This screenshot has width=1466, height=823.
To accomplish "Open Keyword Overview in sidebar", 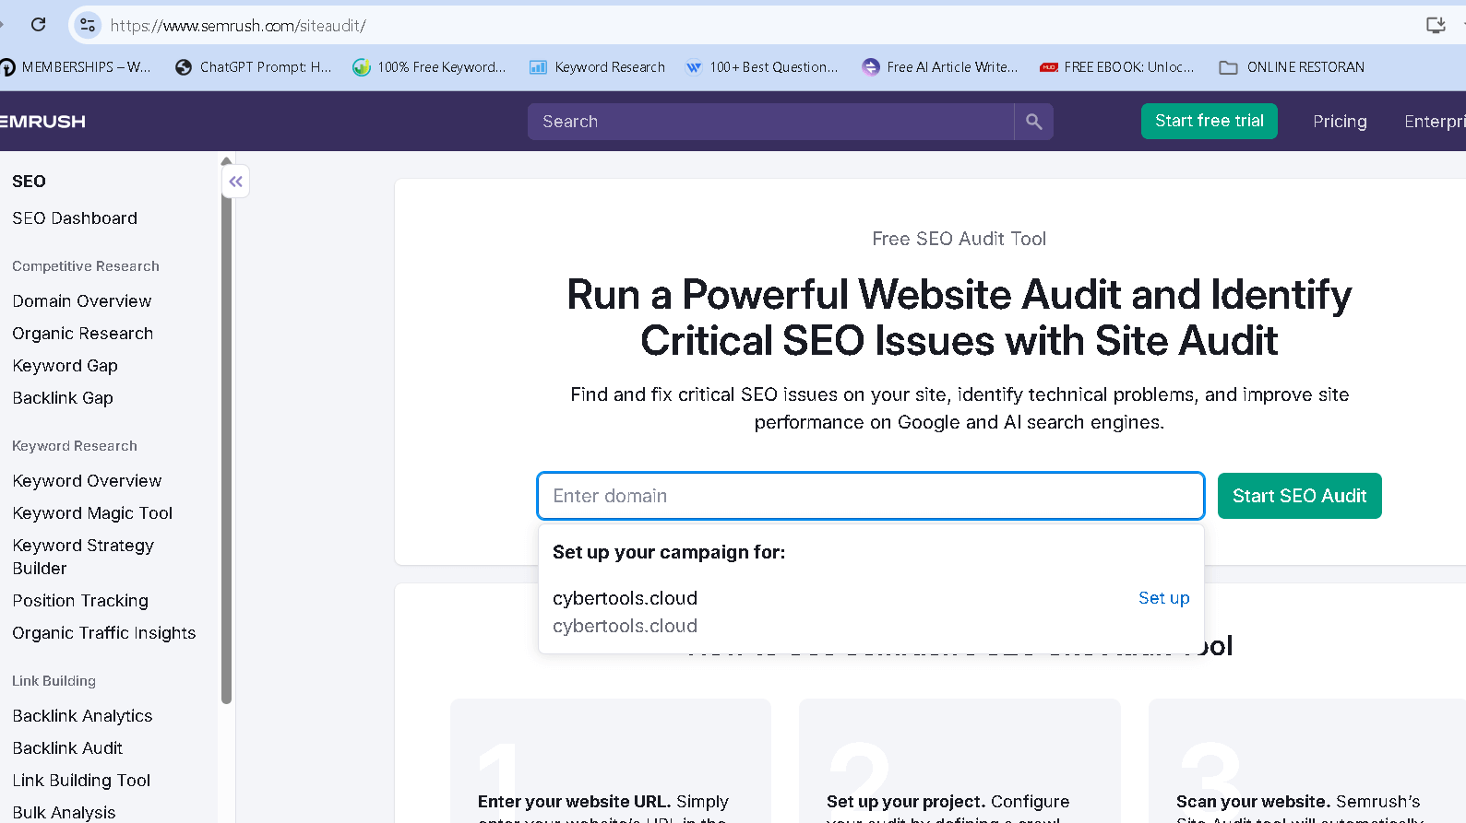I will tap(87, 481).
